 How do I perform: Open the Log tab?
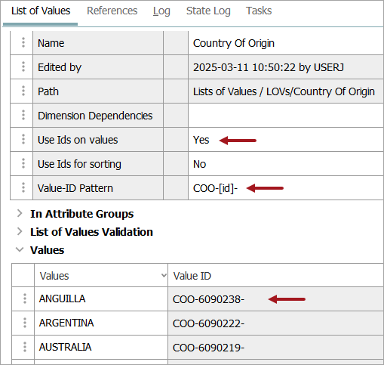click(x=161, y=11)
